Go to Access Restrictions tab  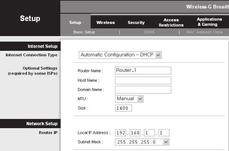click(171, 22)
